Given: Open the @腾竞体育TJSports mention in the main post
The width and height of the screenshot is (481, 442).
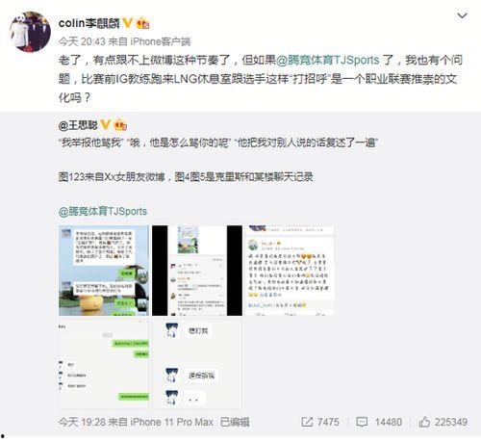Looking at the screenshot, I should pyautogui.click(x=327, y=60).
